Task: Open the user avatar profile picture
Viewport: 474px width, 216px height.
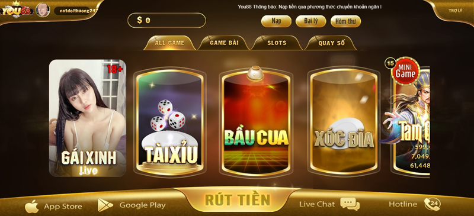Action: tap(43, 10)
